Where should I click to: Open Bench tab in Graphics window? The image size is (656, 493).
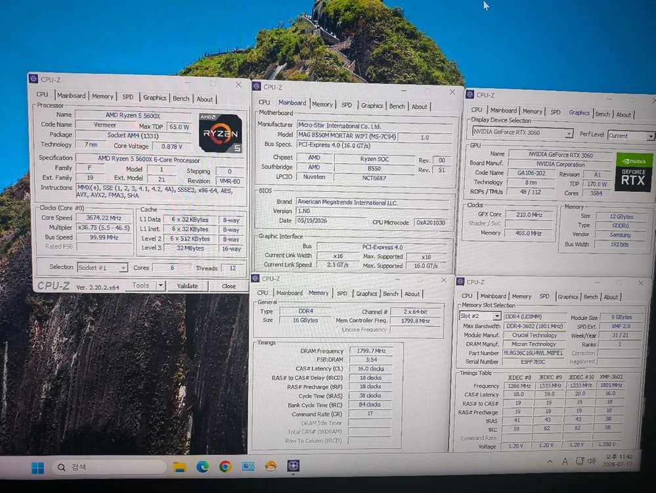point(602,114)
